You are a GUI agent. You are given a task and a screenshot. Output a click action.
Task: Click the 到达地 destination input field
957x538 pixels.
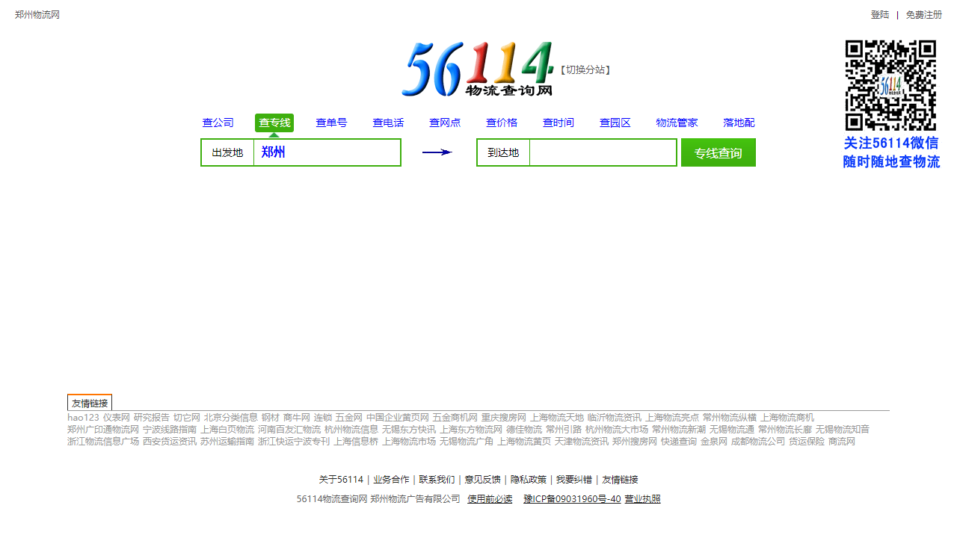pyautogui.click(x=603, y=152)
